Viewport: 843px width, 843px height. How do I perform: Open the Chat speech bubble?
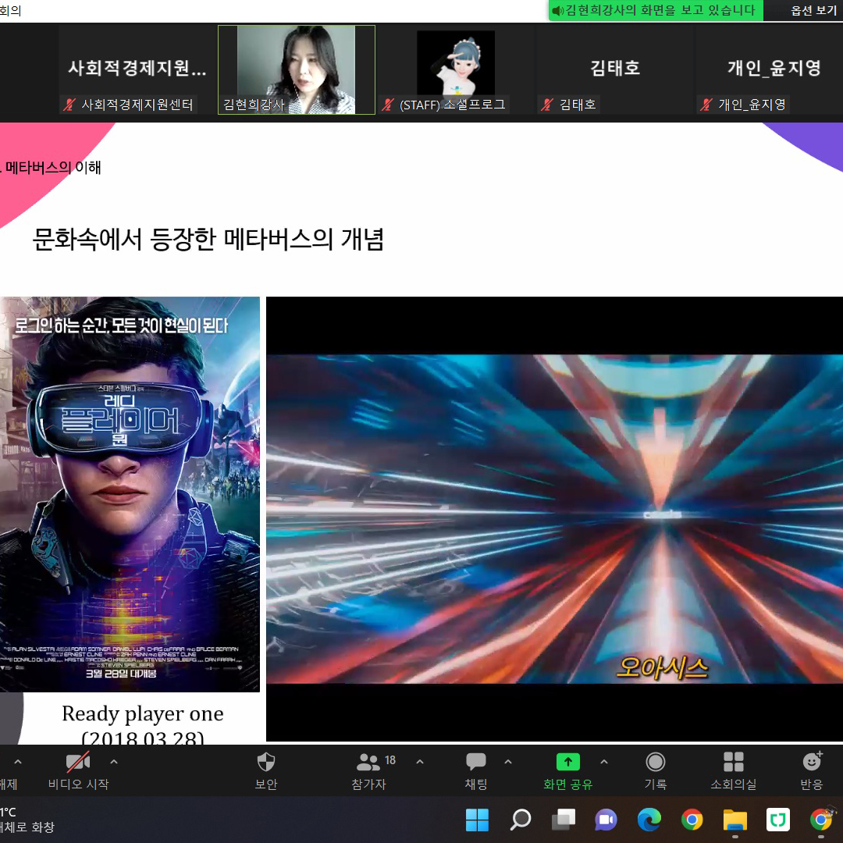tap(476, 762)
